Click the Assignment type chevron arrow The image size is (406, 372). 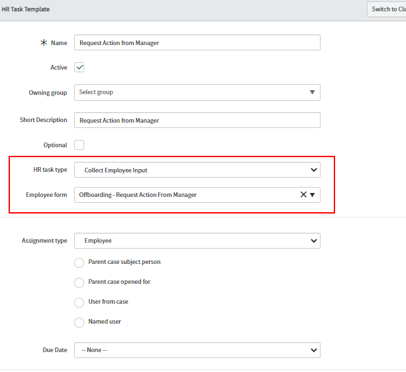313,241
